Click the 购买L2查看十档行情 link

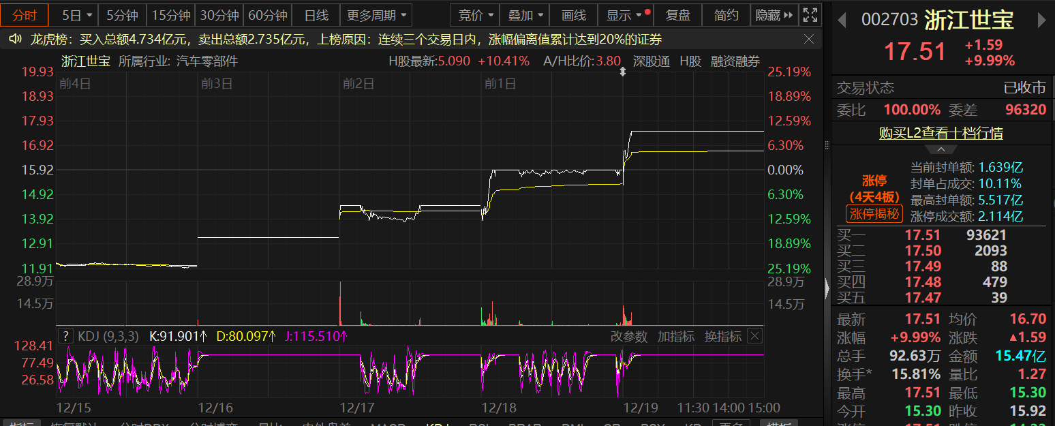pos(941,133)
